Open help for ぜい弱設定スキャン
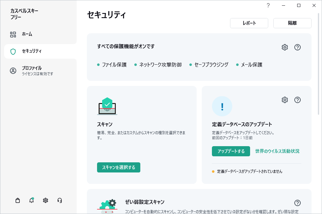This screenshot has width=322, height=214. tap(297, 203)
